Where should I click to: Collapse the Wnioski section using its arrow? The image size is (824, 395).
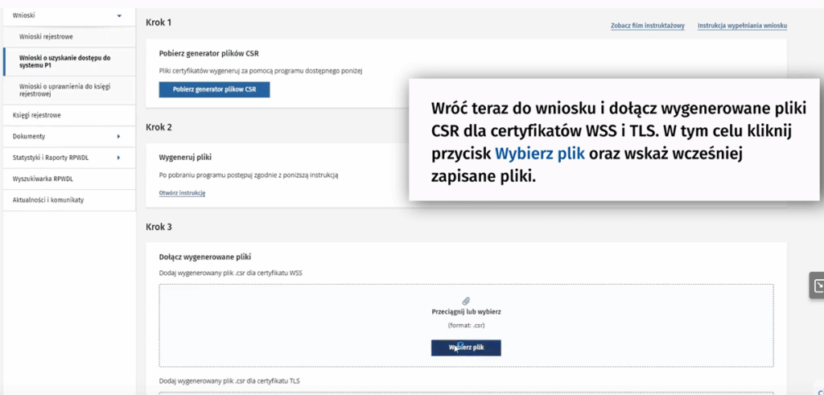pos(119,15)
